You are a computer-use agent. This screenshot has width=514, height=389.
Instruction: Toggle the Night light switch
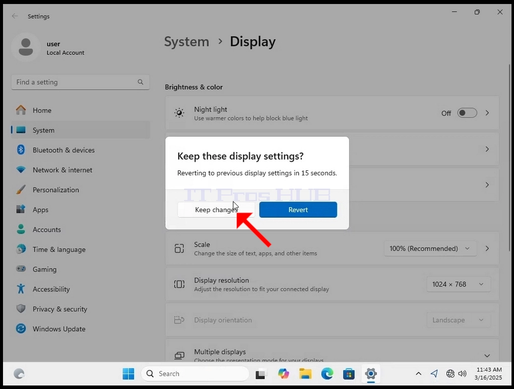[467, 113]
